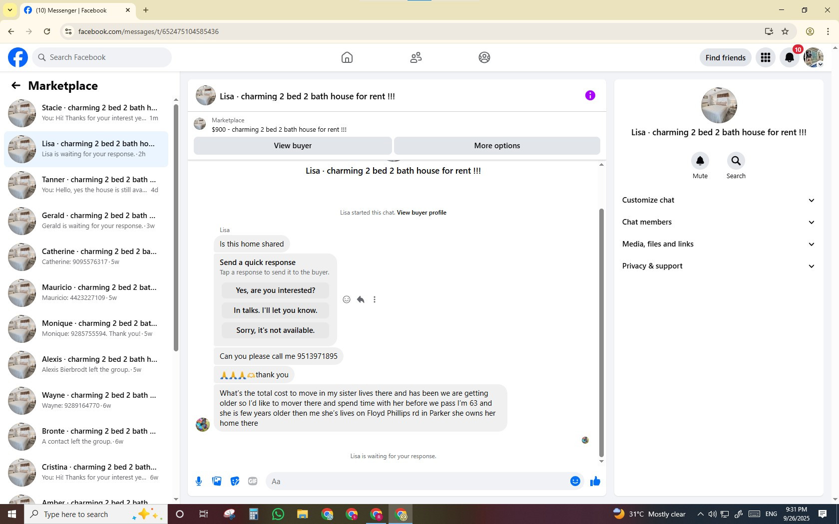
Task: Open Mauricio's chat in list
Action: click(x=86, y=292)
